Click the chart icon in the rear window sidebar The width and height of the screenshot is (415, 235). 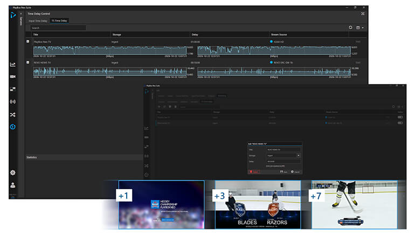pos(147,128)
